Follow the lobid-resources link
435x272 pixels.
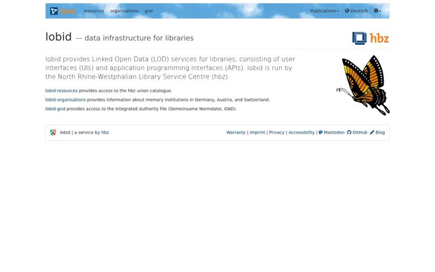pos(61,91)
